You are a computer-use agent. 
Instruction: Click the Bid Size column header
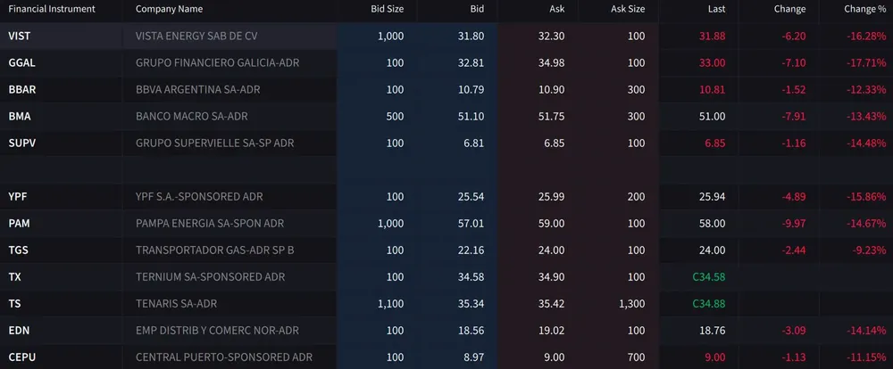click(x=388, y=9)
